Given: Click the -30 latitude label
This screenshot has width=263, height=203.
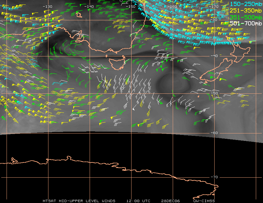Looking at the screenshot, I should tap(214, 20).
